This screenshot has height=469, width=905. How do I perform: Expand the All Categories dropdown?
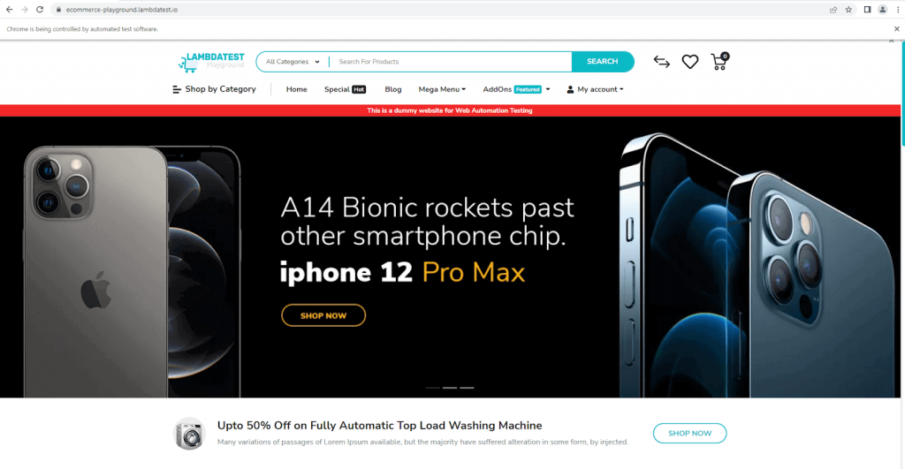pyautogui.click(x=293, y=62)
